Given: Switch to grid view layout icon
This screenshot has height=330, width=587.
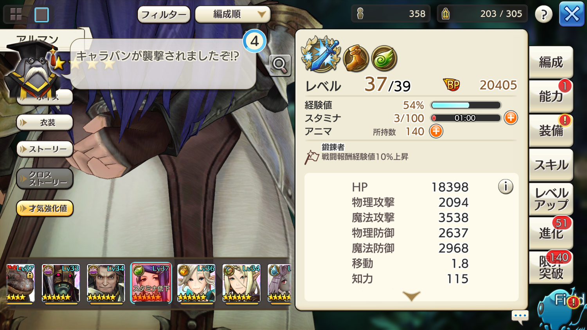Looking at the screenshot, I should pyautogui.click(x=16, y=14).
